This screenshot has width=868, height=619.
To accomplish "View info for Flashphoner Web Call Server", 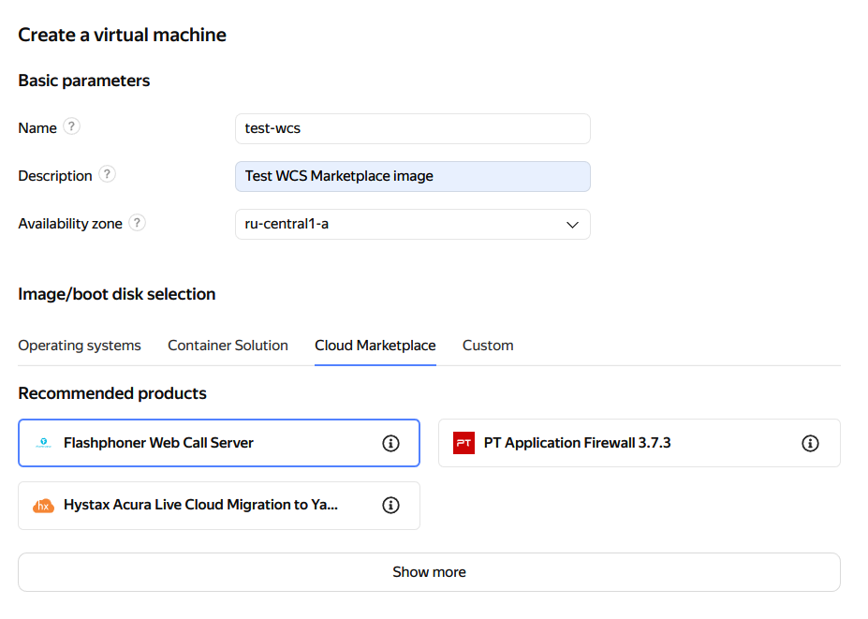I will point(391,443).
